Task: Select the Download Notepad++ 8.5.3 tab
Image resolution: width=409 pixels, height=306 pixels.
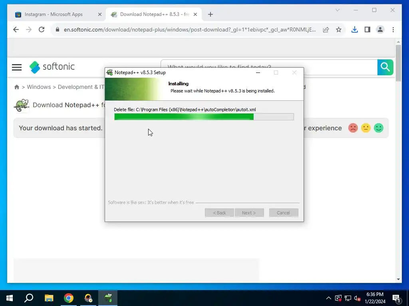Action: (154, 14)
